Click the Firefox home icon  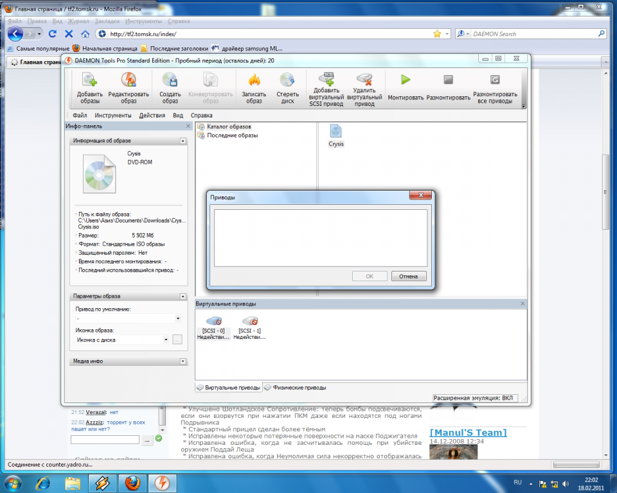coord(85,34)
